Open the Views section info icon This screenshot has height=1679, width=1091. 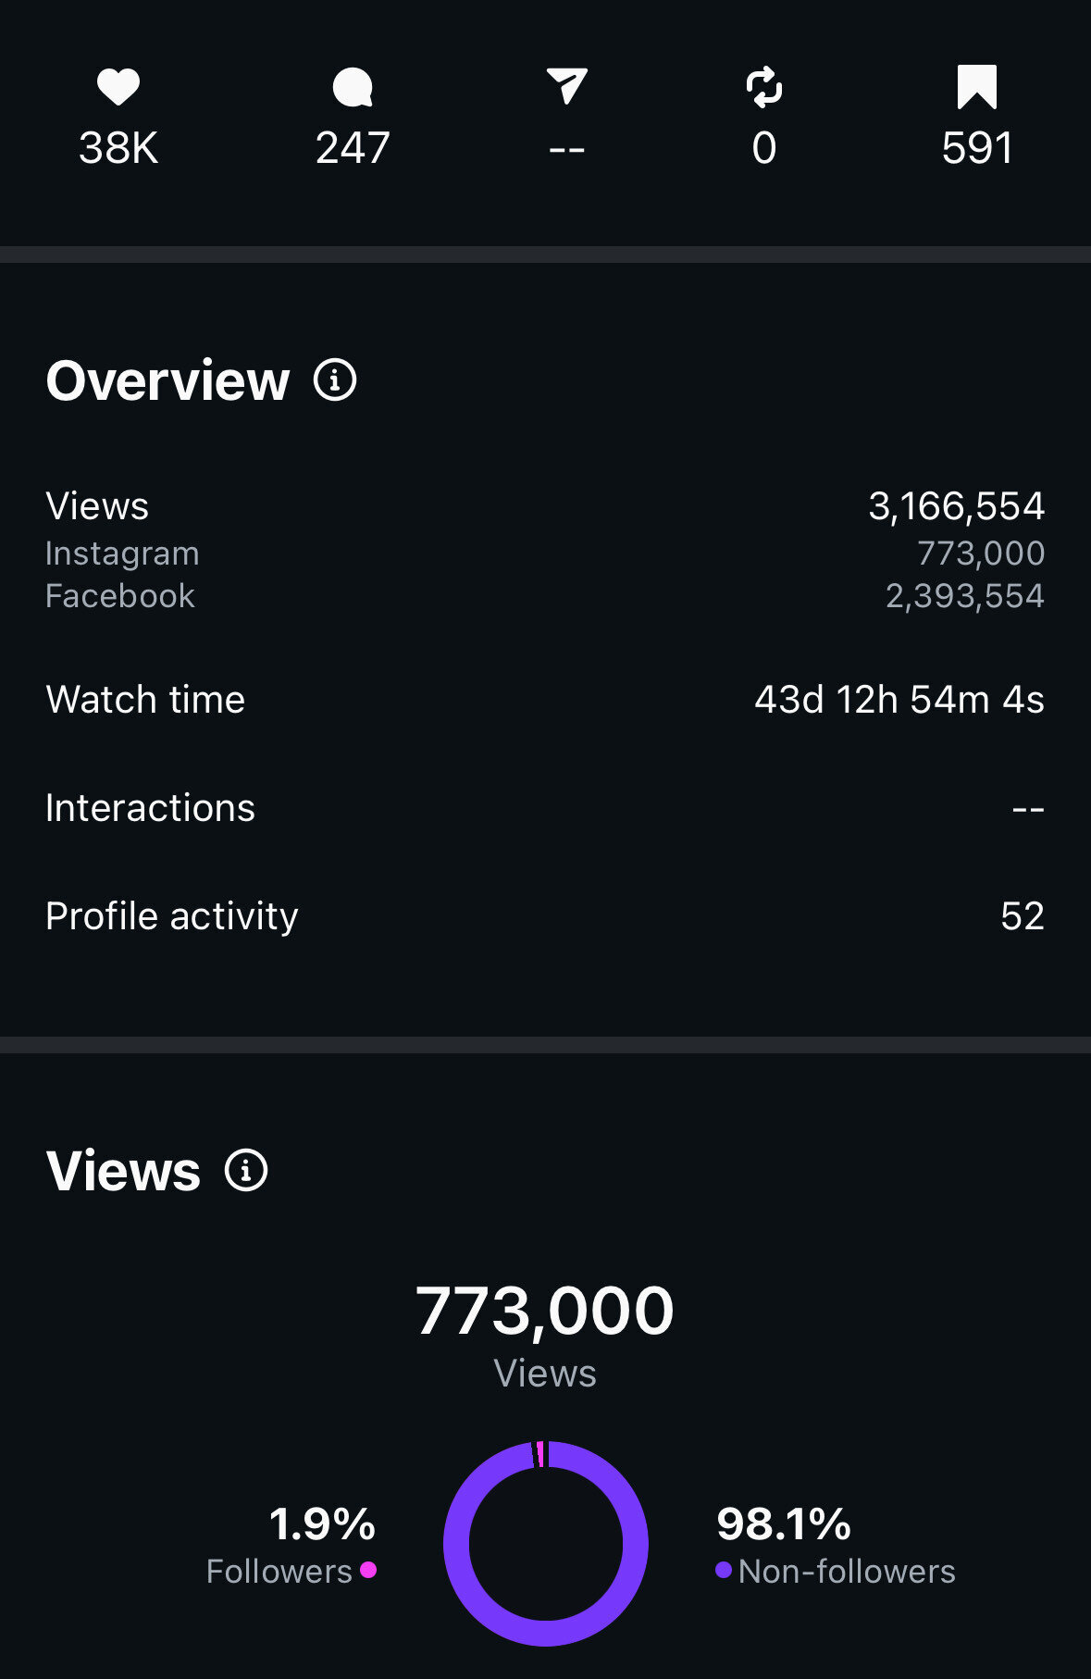click(x=246, y=1171)
